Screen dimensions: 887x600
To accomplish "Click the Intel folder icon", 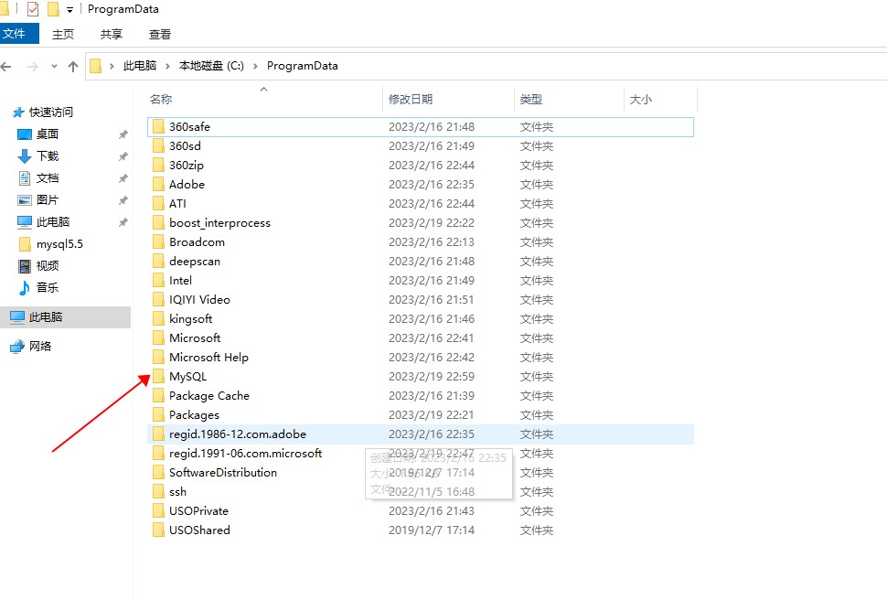I will [158, 281].
